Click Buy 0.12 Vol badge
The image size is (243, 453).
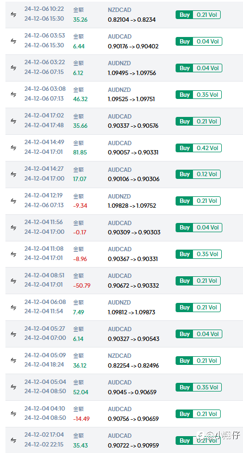click(198, 174)
